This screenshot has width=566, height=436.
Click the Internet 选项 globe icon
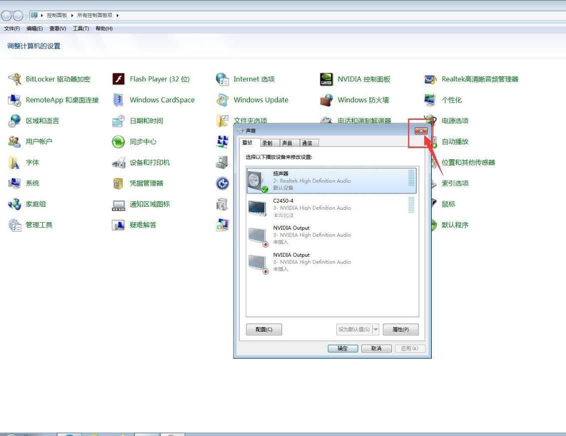pyautogui.click(x=222, y=79)
